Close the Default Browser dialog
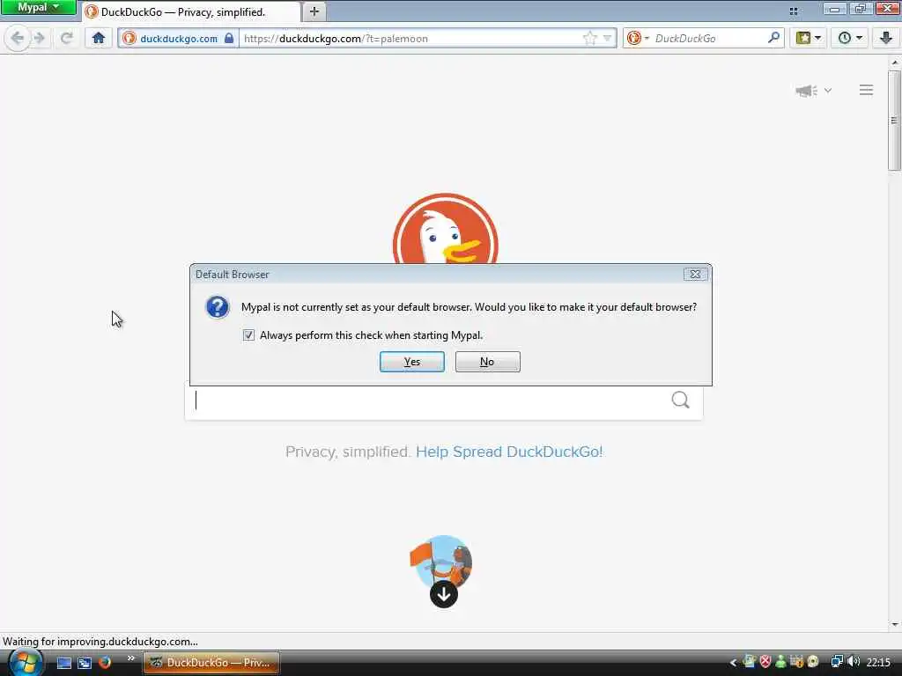The height and width of the screenshot is (676, 902). [x=695, y=275]
